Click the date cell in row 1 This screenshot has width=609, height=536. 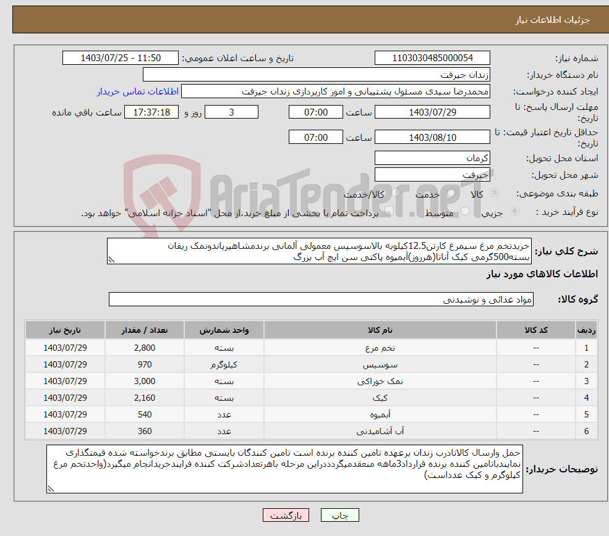pos(66,348)
